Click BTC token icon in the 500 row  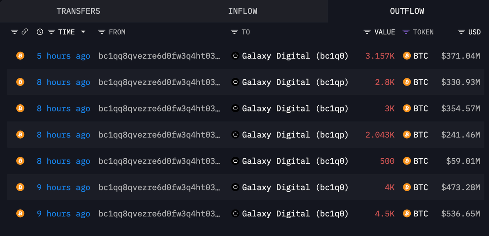tap(406, 161)
